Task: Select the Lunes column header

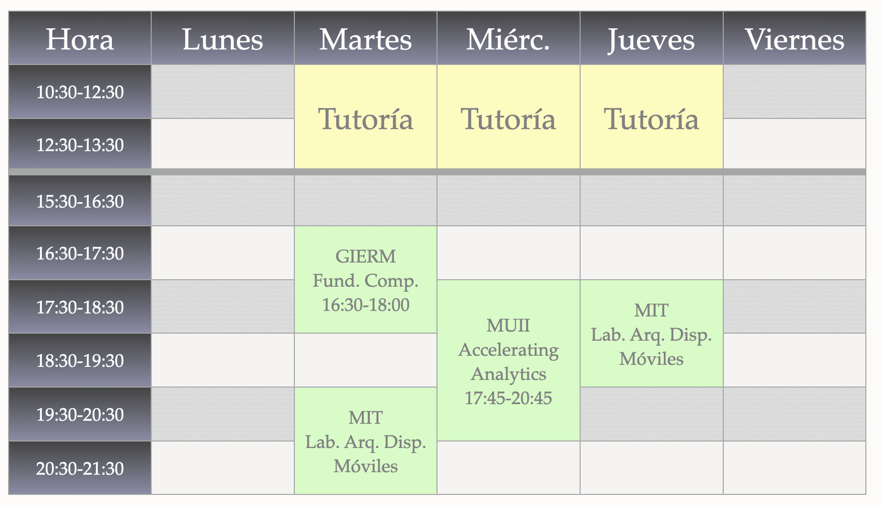Action: (x=223, y=38)
